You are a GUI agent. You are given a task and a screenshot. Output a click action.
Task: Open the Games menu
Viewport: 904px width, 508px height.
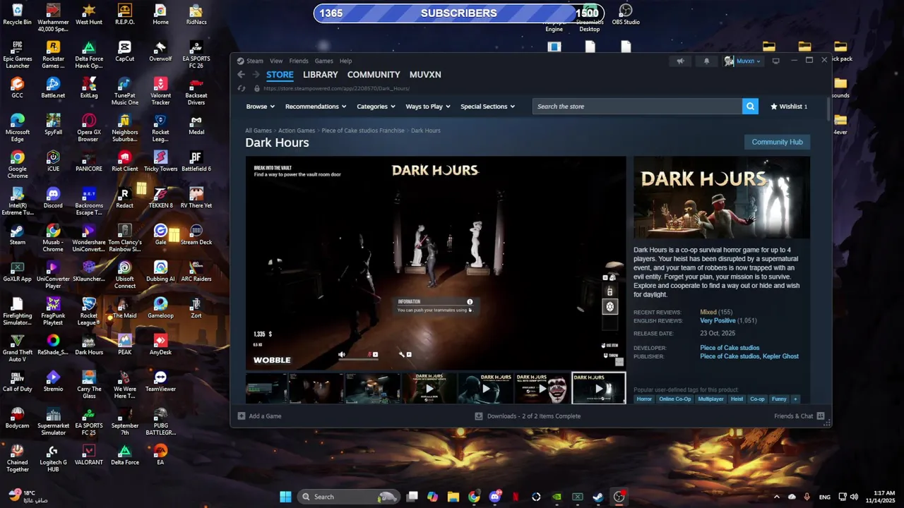click(324, 61)
